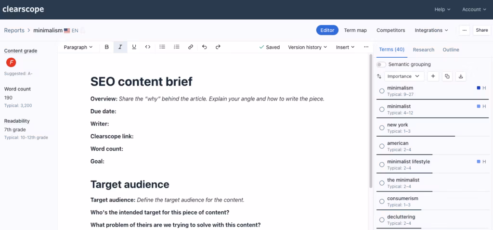Select the minimalism term circle
Image resolution: width=493 pixels, height=230 pixels.
coord(382,91)
